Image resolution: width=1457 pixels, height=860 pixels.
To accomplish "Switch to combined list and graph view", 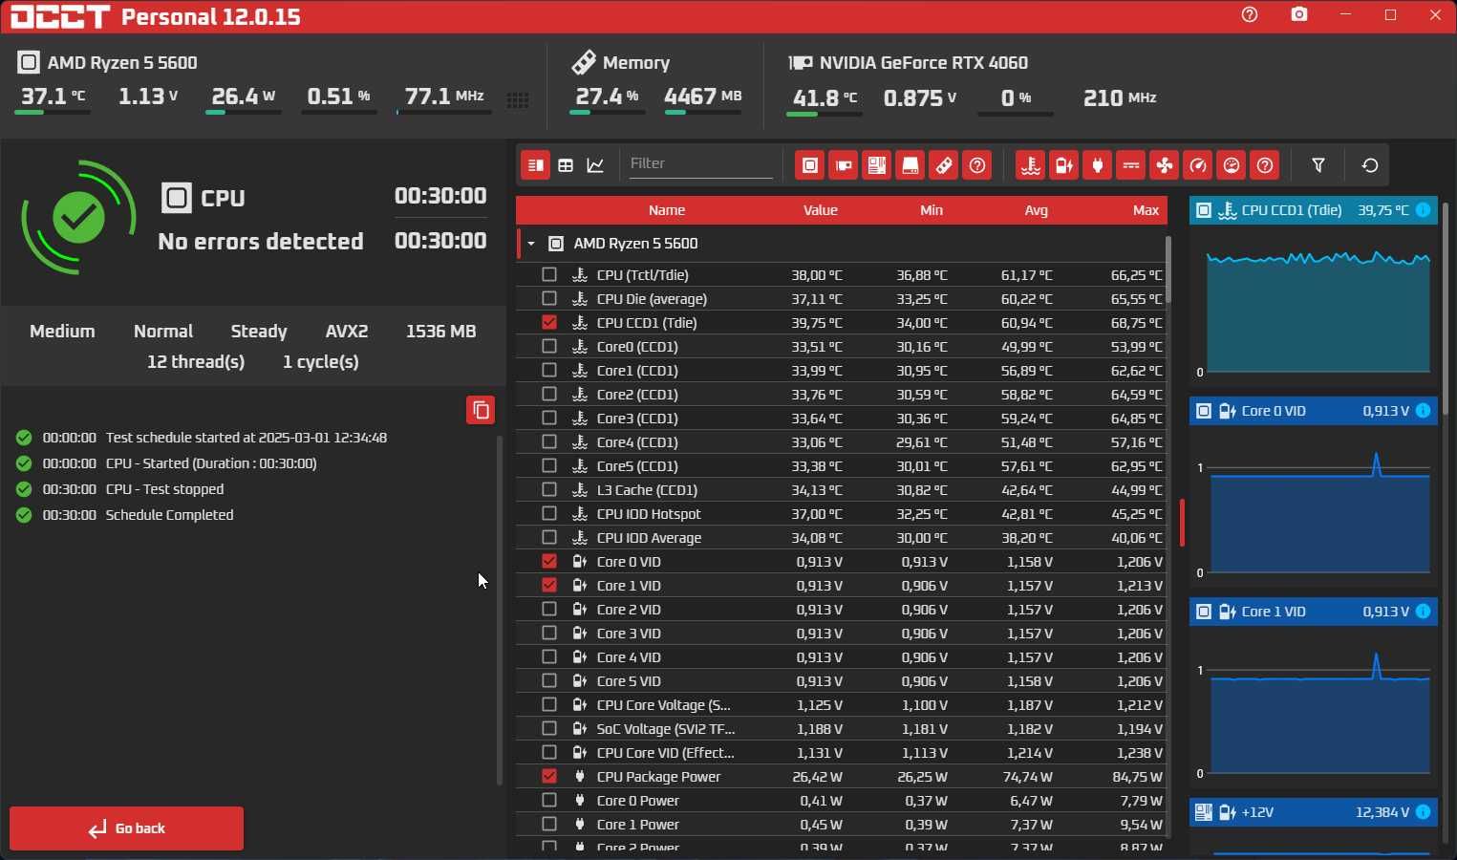I will click(x=536, y=165).
